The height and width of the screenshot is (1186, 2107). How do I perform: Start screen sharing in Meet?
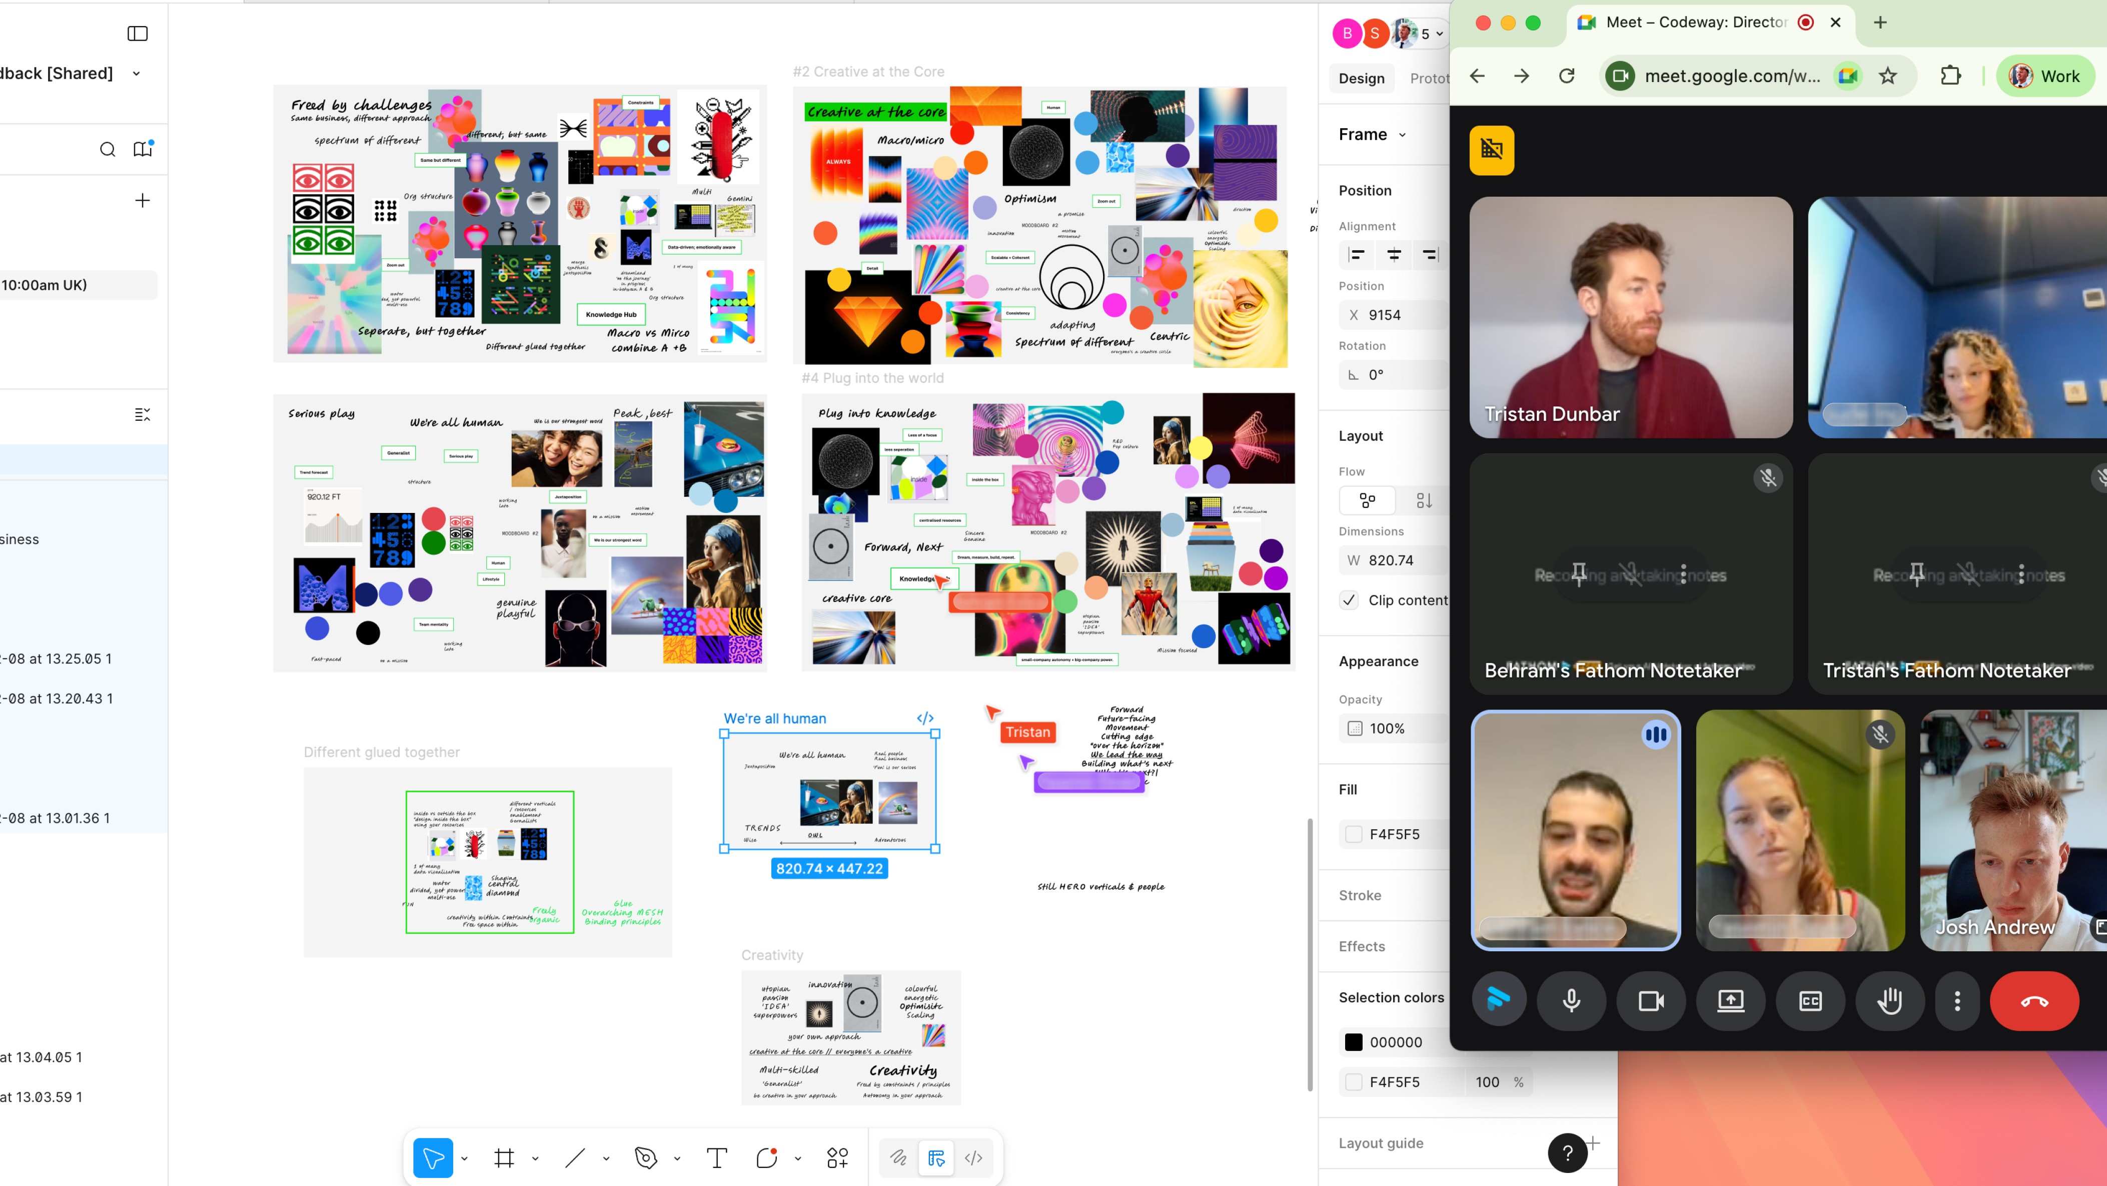click(1731, 1000)
